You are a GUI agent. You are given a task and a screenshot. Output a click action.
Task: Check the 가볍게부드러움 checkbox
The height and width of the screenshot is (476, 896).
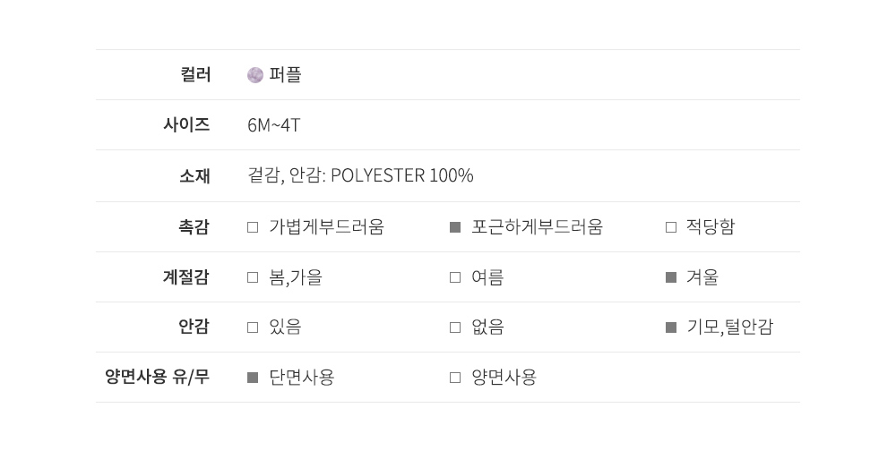point(253,227)
